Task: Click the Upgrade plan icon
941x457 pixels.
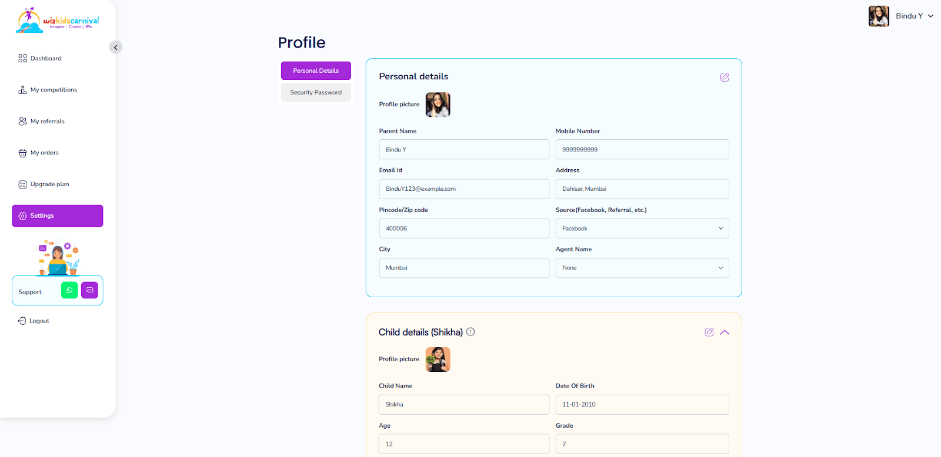Action: point(22,184)
